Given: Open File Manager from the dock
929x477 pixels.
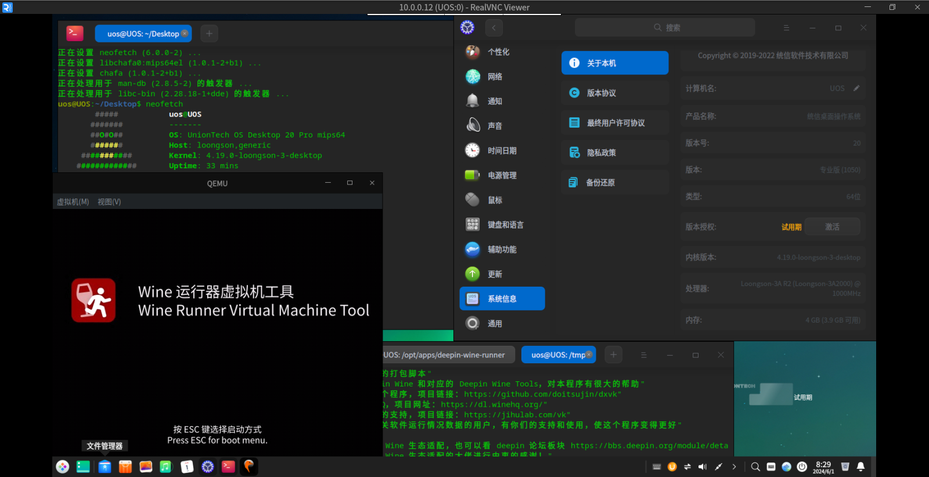Looking at the screenshot, I should 105,467.
